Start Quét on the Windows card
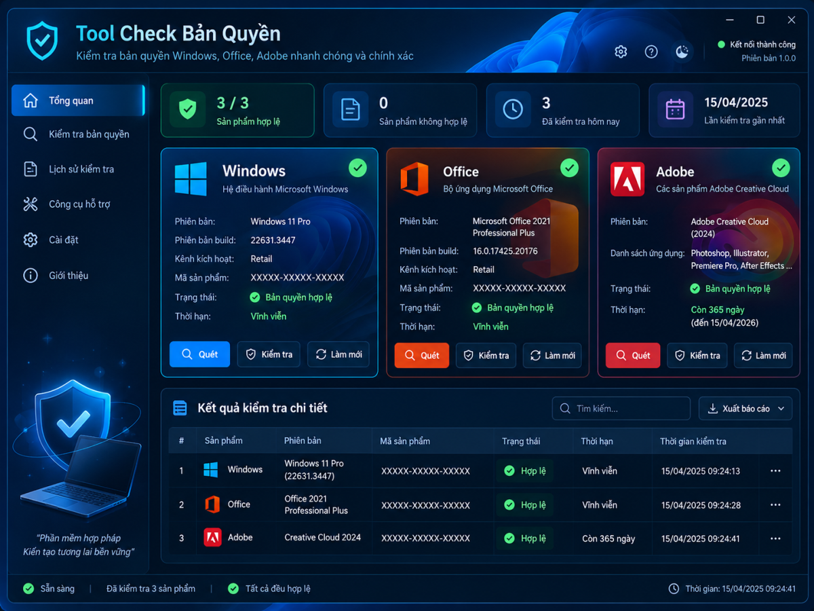Screen dimensions: 814x611 [199, 354]
